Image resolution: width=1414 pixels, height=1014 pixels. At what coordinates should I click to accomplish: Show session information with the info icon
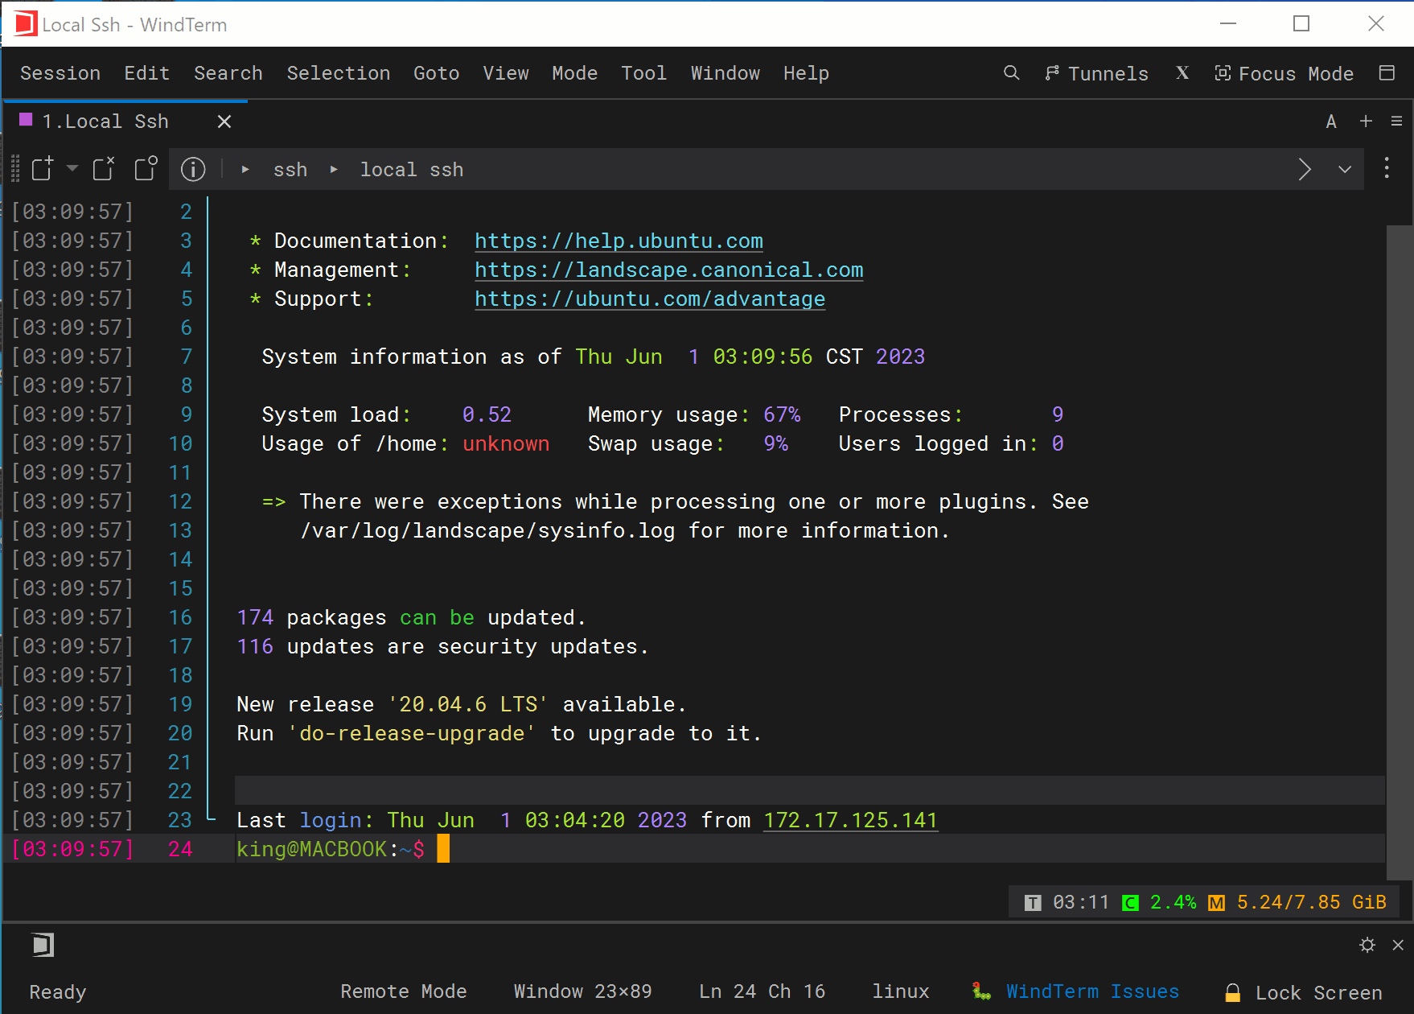(x=193, y=169)
